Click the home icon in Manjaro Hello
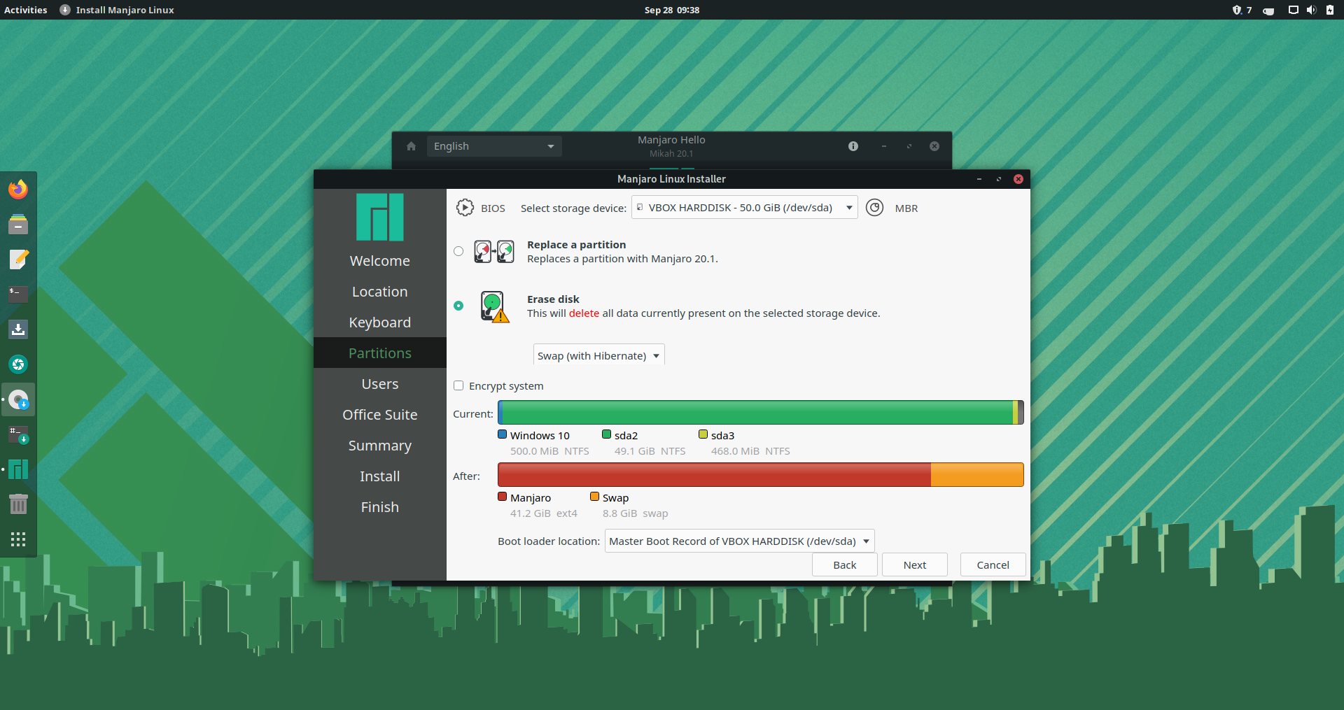This screenshot has height=710, width=1344. pos(411,146)
